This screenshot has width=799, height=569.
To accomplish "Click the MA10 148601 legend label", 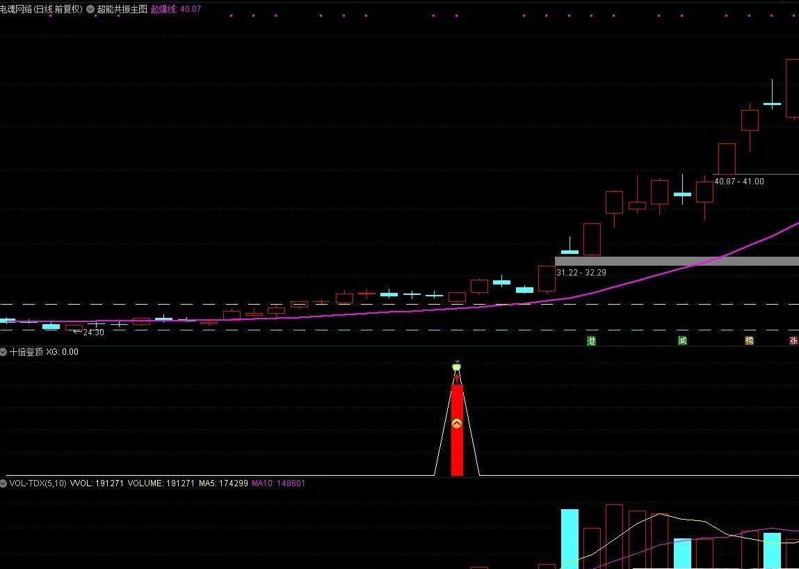I will (x=278, y=483).
